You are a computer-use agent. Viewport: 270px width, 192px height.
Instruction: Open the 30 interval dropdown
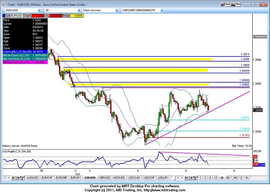click(79, 10)
